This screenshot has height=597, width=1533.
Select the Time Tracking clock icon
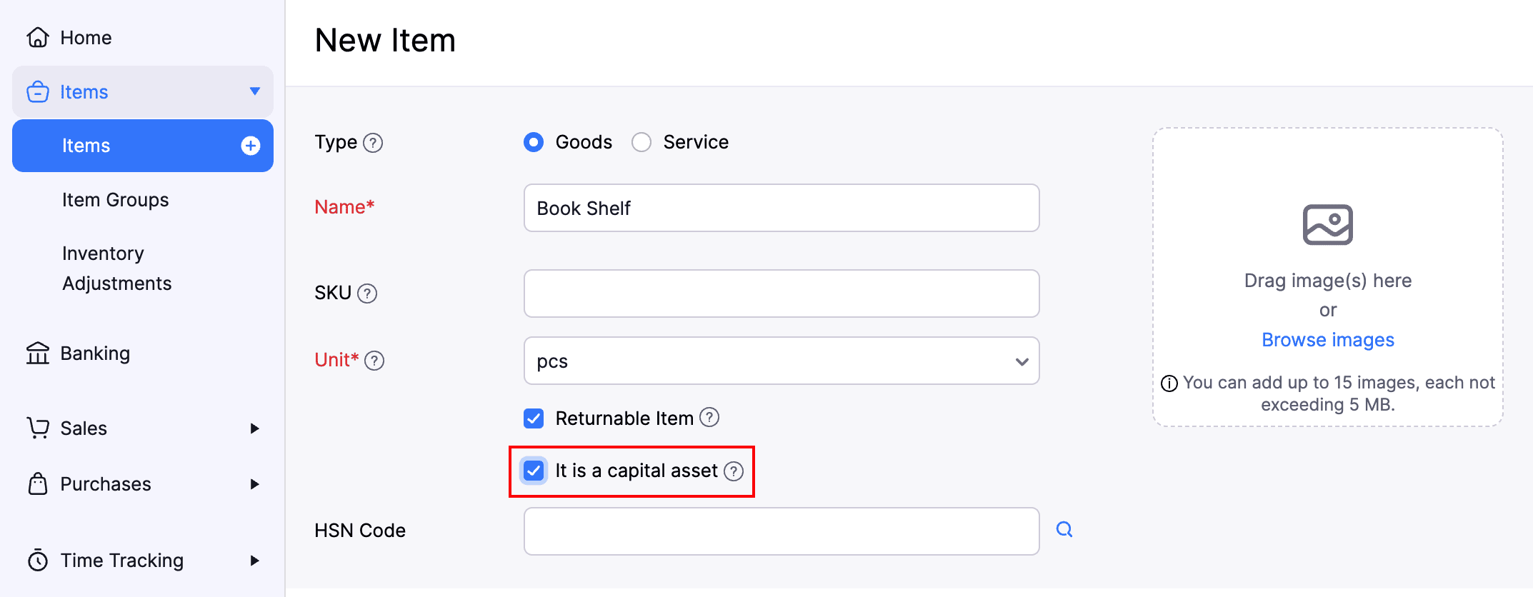coord(38,561)
